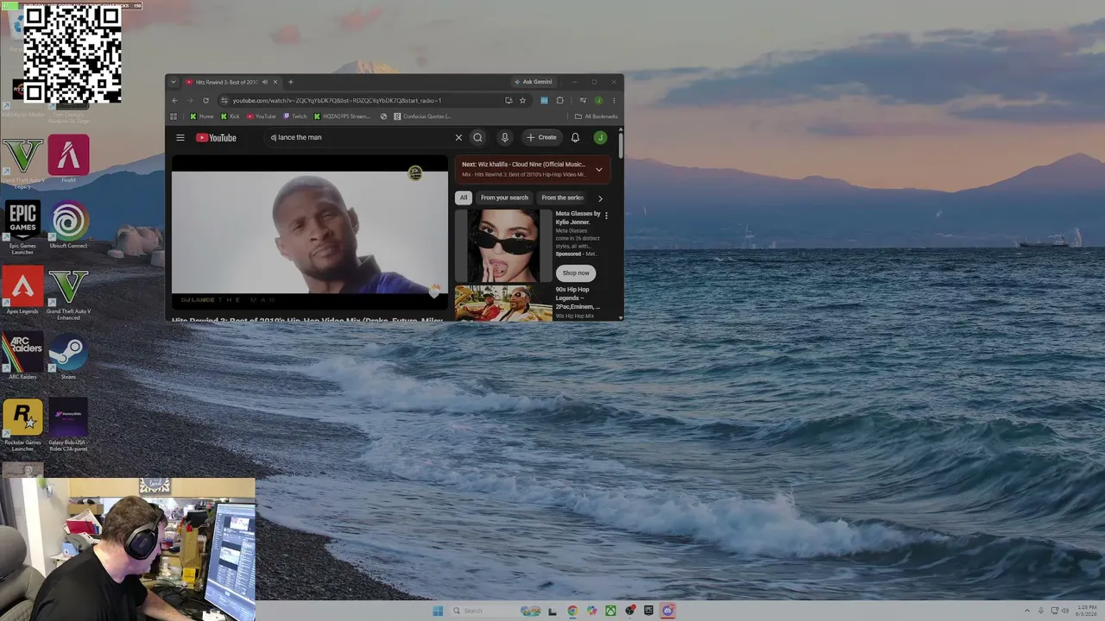Open the Kick bookmark
1105x621 pixels.
point(230,116)
